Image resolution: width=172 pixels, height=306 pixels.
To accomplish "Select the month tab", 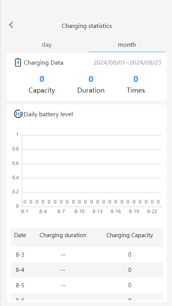I will pos(127,45).
